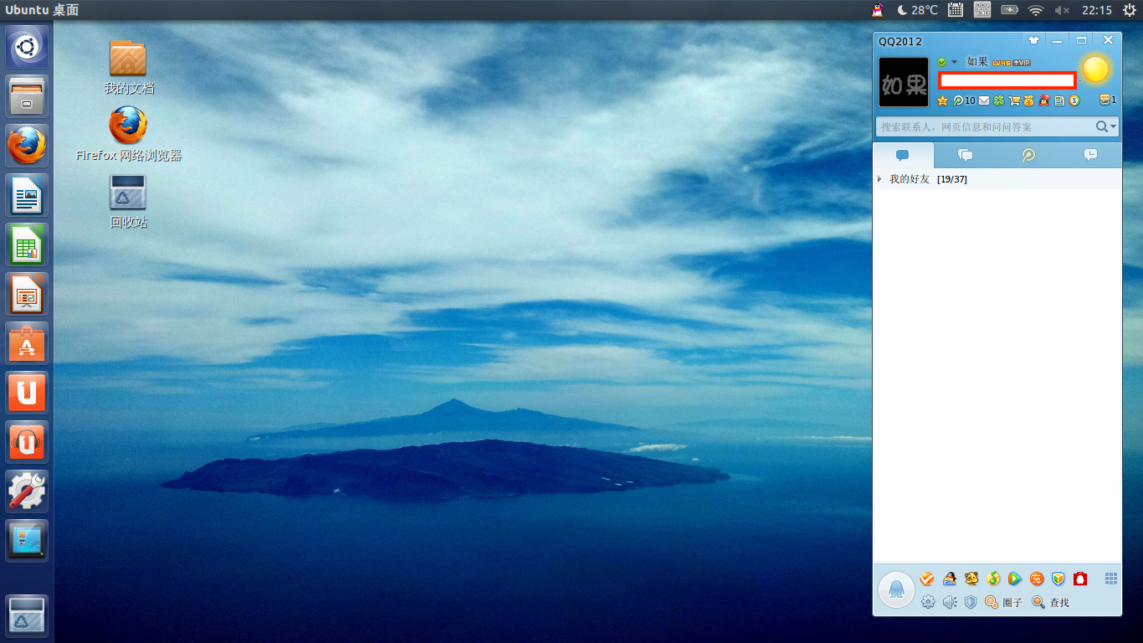Open QQ Mail envelope icon
Image resolution: width=1143 pixels, height=643 pixels.
pos(984,100)
